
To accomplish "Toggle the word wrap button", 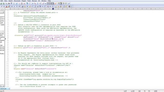I will 48,4.
